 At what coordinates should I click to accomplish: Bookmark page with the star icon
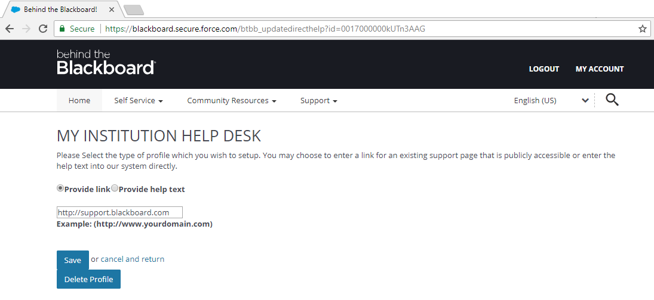(642, 29)
